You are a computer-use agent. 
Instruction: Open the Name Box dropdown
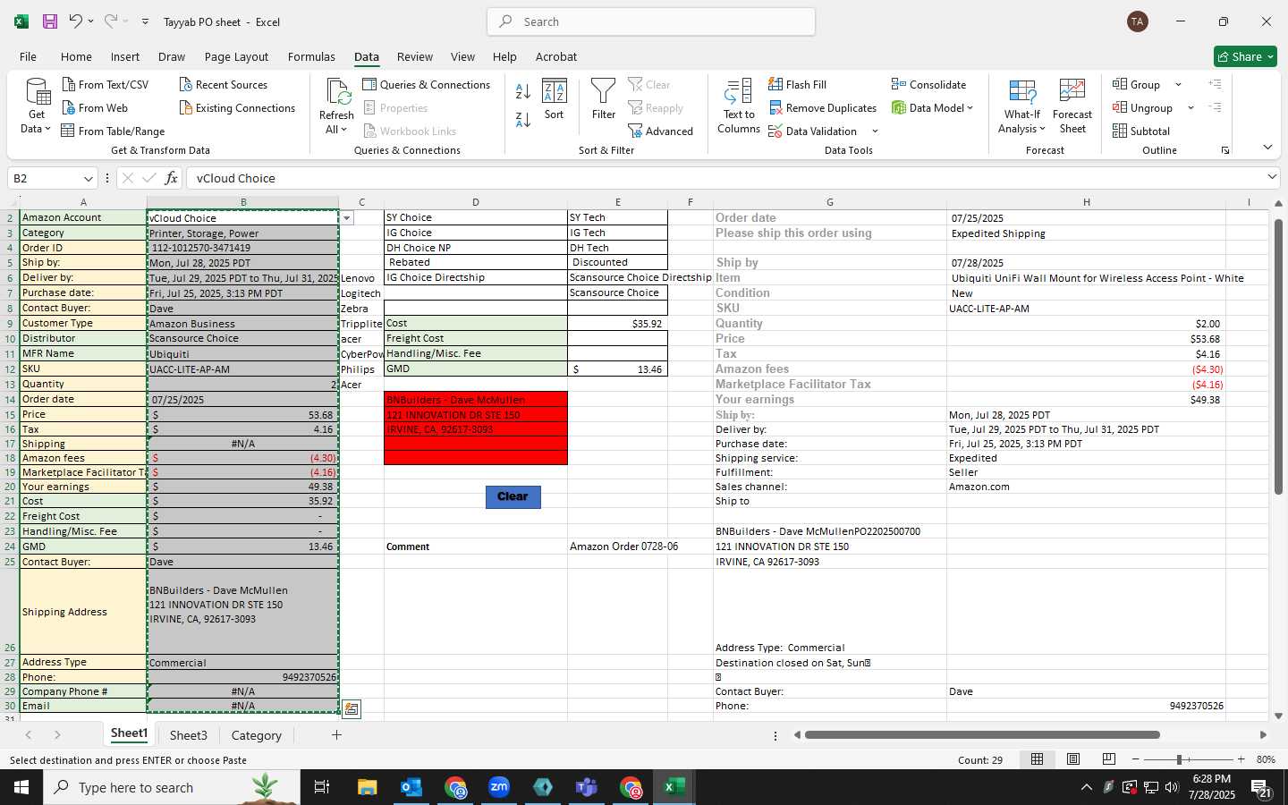(88, 178)
